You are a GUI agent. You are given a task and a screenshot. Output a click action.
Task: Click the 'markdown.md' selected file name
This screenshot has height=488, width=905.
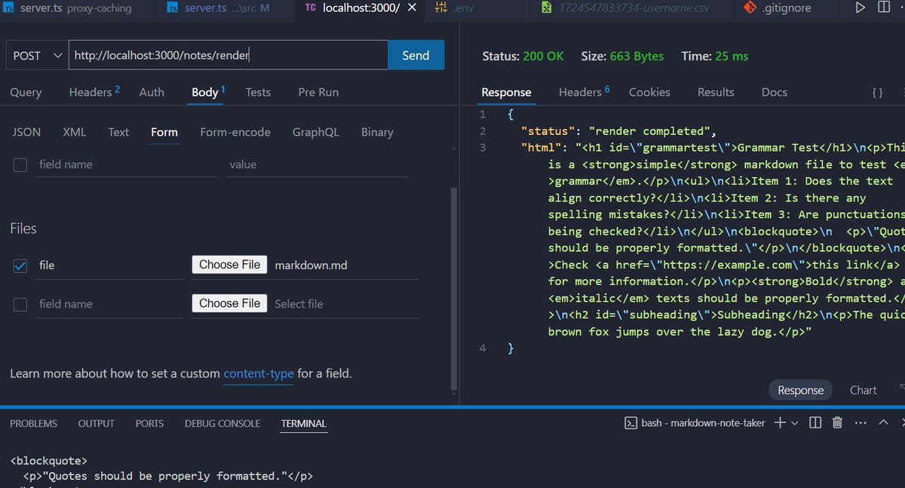[311, 265]
